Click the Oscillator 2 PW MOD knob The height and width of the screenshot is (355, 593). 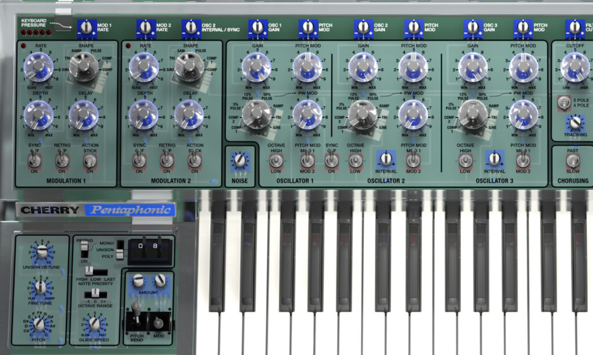(413, 114)
